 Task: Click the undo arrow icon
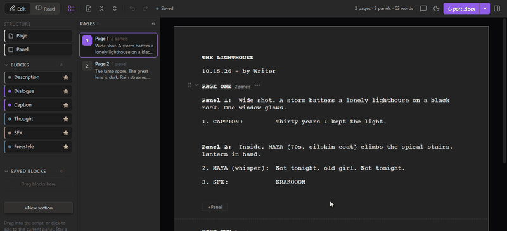pyautogui.click(x=132, y=9)
